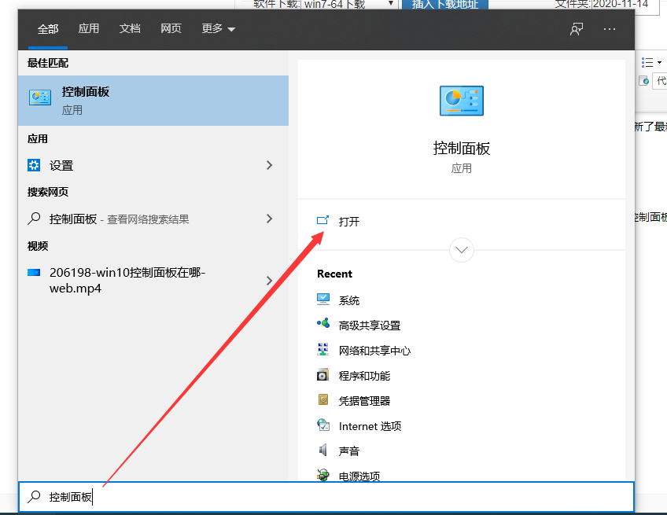Click 打开 to launch Control Panel
Viewport: 667px width, 515px height.
(348, 222)
